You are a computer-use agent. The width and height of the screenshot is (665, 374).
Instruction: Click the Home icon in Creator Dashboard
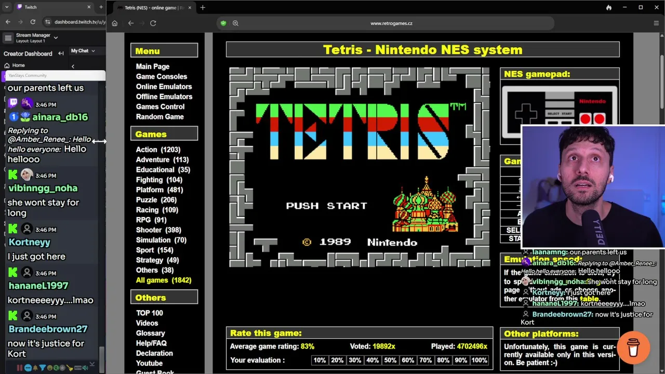[x=7, y=65]
